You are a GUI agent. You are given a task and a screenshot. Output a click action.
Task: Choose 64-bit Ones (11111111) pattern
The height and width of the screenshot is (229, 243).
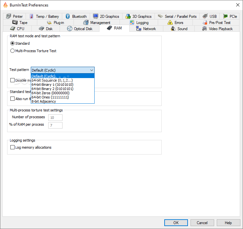[63, 97]
